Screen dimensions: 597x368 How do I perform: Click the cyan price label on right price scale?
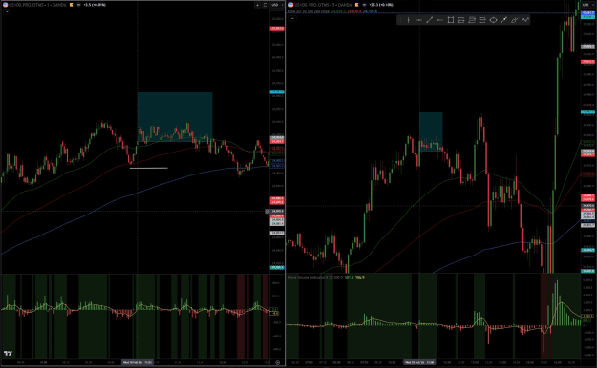pos(587,112)
